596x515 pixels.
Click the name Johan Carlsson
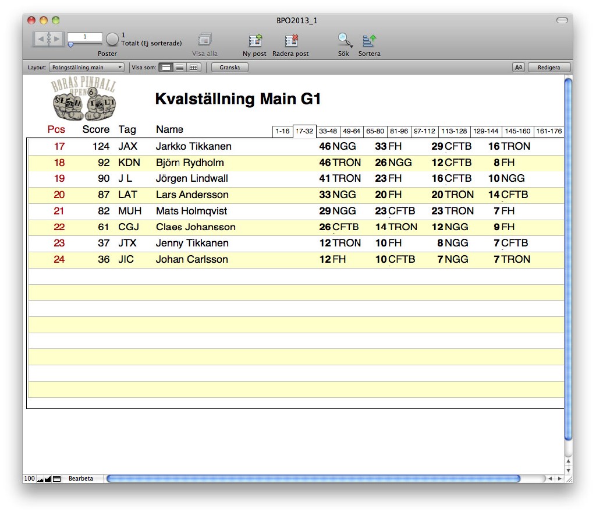[x=192, y=259]
